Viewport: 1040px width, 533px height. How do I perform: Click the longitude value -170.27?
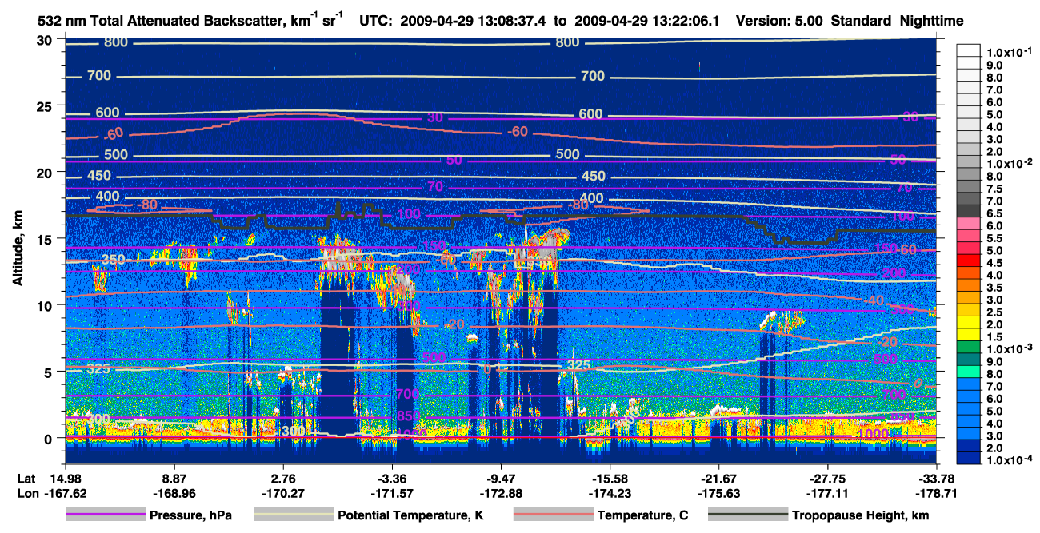click(283, 493)
